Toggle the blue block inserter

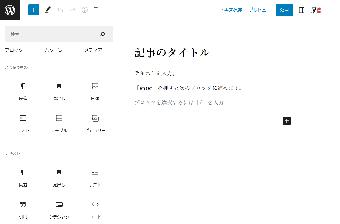pos(33,10)
